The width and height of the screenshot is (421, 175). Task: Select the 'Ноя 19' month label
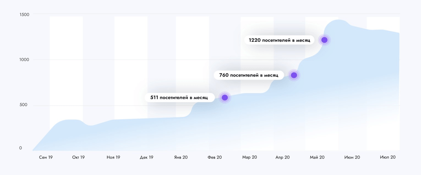[x=113, y=157]
